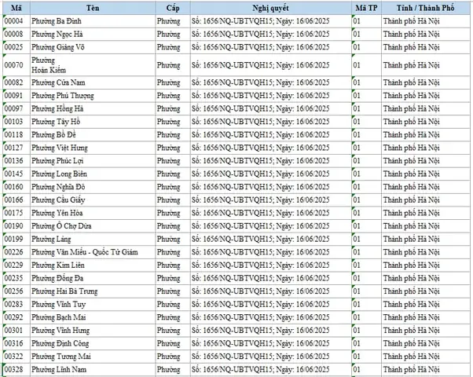Select the 'Tỉnh / Thành Phố' header

tap(426, 8)
